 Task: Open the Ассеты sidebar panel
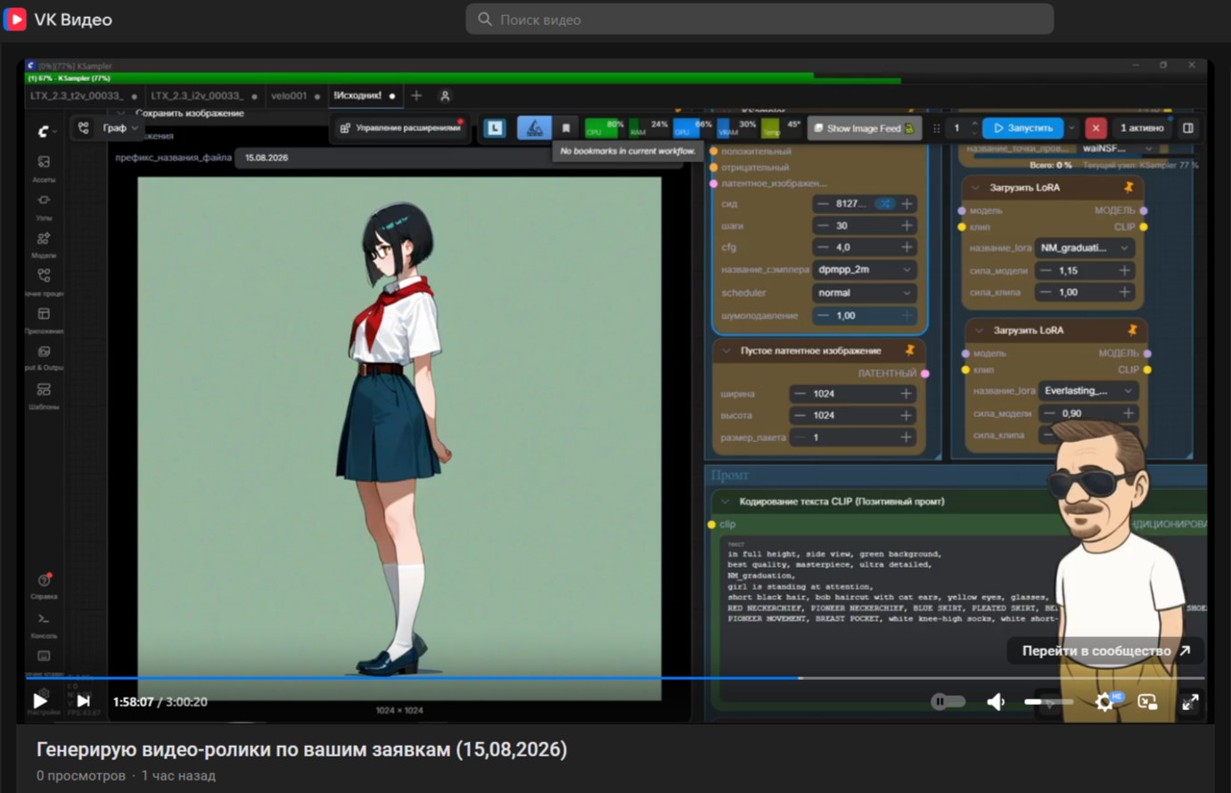tap(44, 168)
